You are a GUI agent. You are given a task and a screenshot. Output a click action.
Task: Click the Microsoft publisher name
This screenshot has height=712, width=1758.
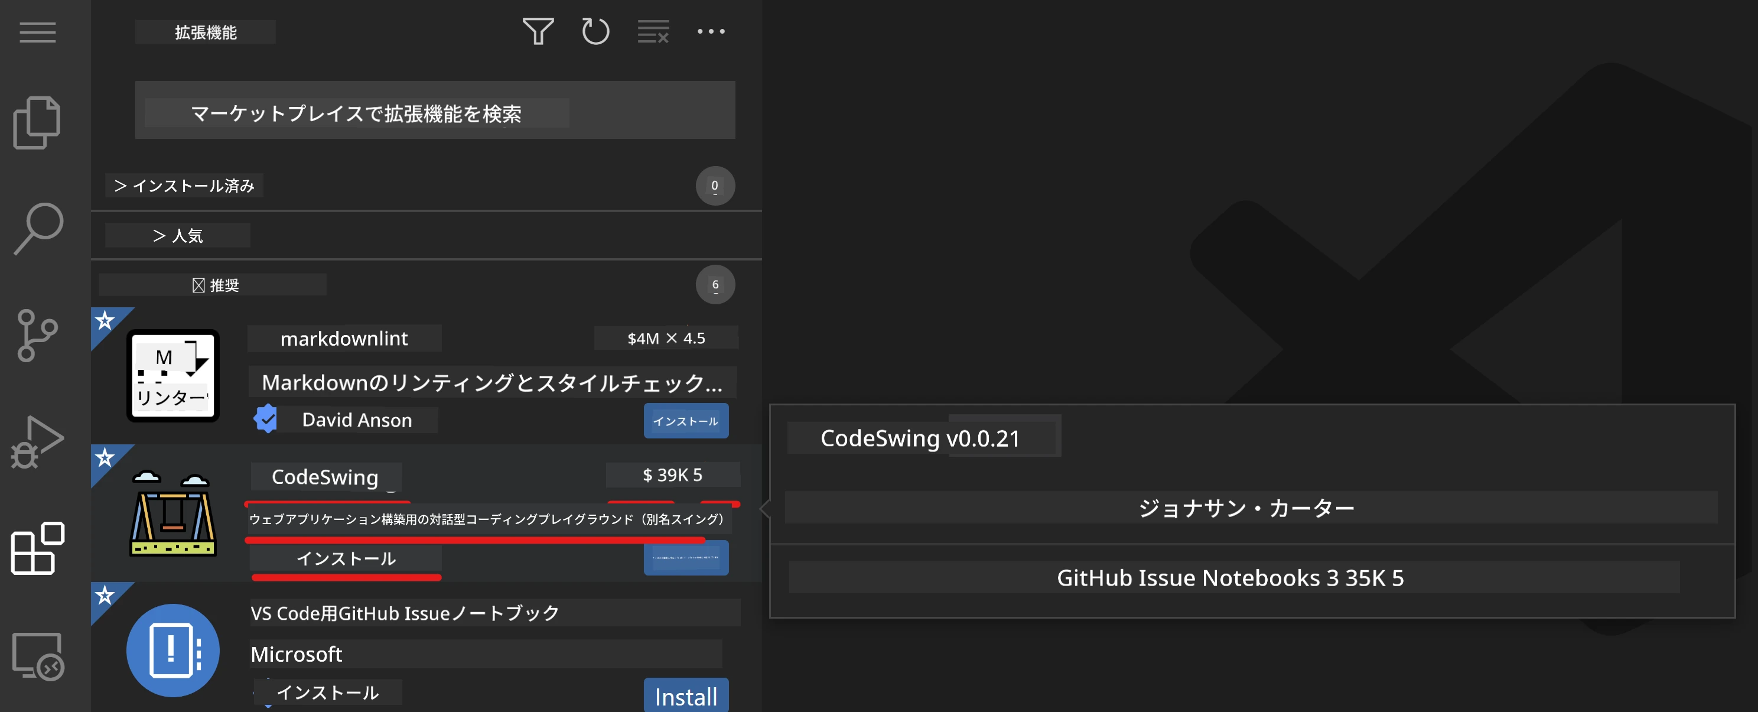tap(296, 654)
